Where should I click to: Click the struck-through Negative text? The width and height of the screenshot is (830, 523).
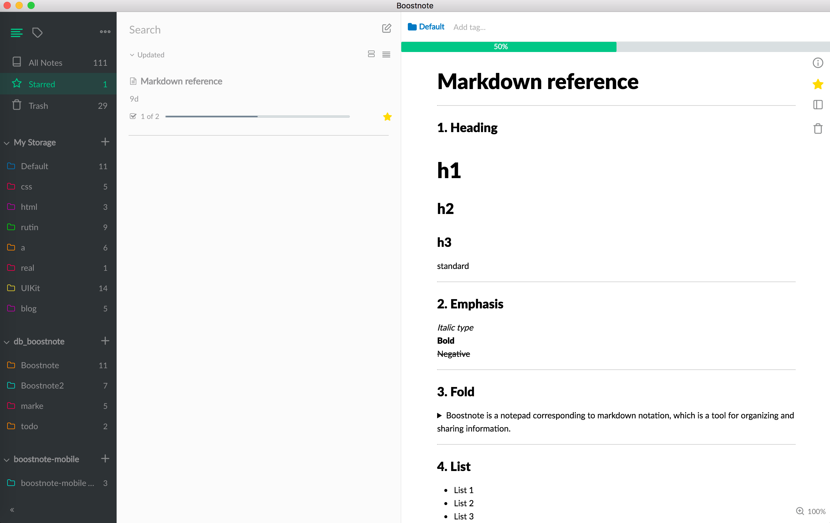(453, 354)
